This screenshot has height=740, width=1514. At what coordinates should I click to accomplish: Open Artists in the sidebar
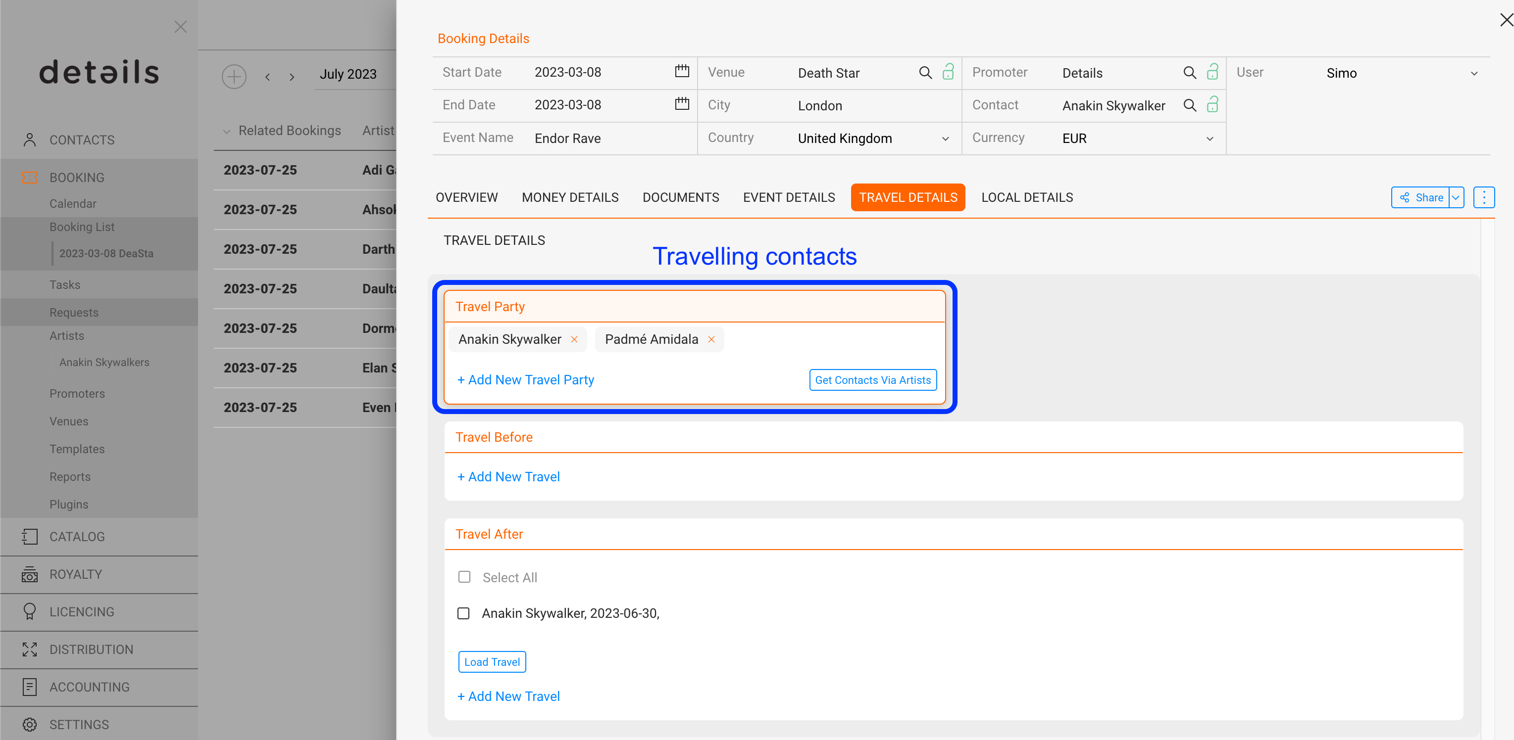point(66,336)
